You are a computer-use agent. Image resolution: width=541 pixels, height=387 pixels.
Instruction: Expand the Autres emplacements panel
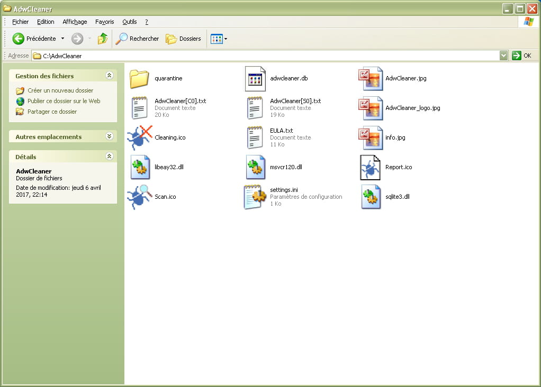click(x=110, y=136)
